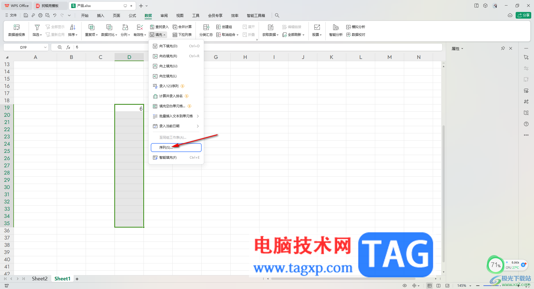This screenshot has height=289, width=534.
Task: Expand 批量插入文本到单元格 submenu
Action: pos(176,116)
